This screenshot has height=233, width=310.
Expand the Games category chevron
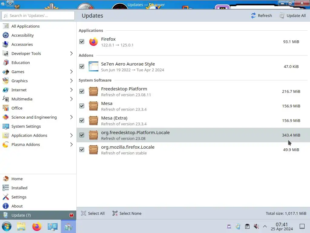(x=71, y=72)
